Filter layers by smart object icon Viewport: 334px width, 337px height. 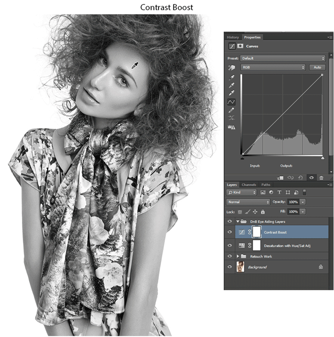pyautogui.click(x=296, y=192)
